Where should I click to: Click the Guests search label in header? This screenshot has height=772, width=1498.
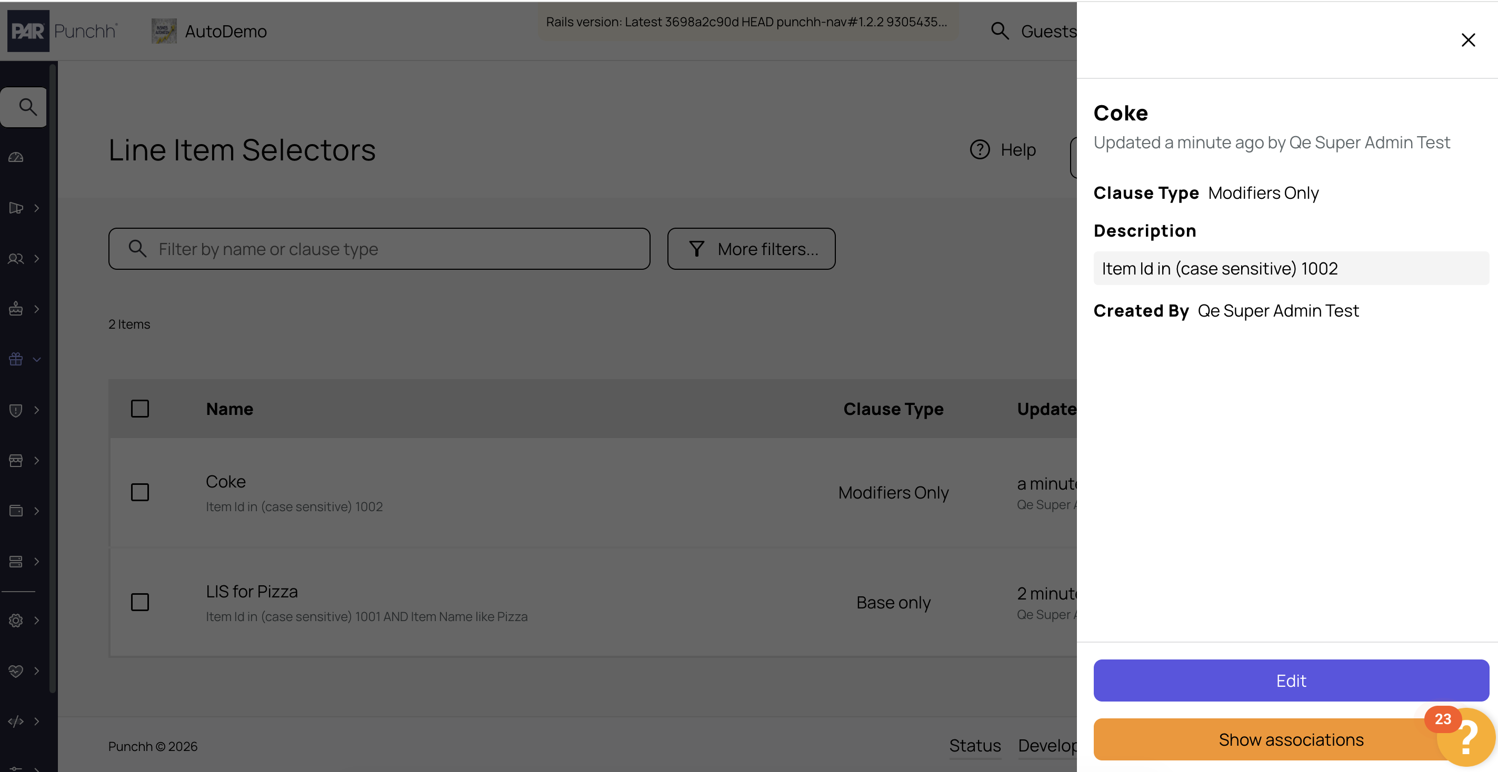[x=1049, y=32]
